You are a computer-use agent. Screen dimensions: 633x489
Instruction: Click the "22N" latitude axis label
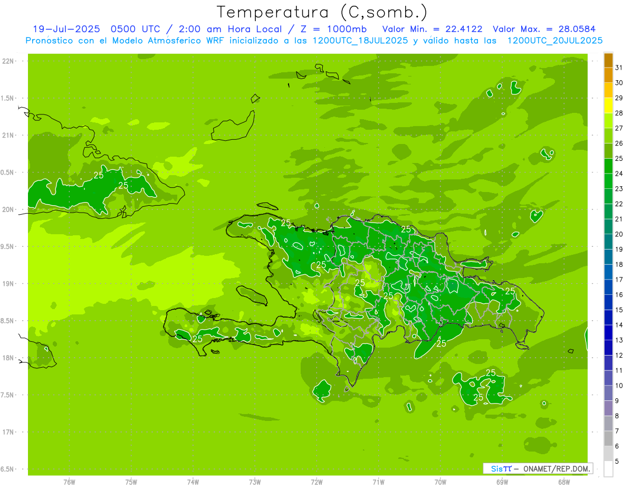8,61
